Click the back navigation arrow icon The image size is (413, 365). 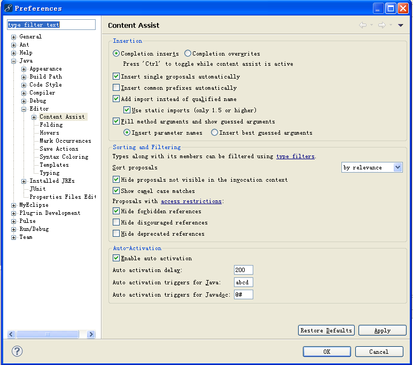[363, 25]
